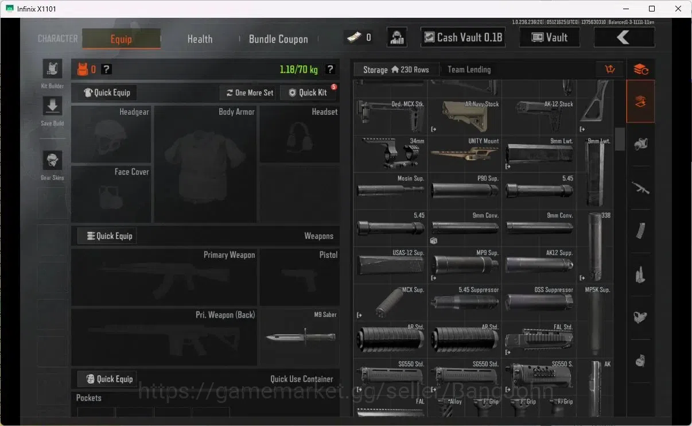Go back using the top arrow button
Viewport: 692px width, 426px height.
click(x=624, y=37)
